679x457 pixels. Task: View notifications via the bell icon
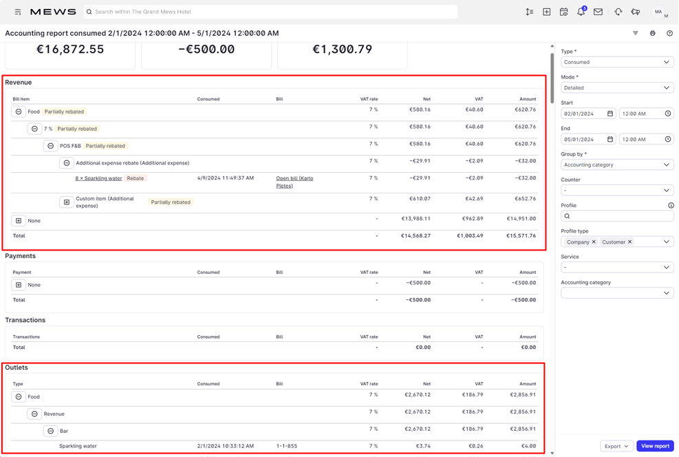tap(581, 11)
